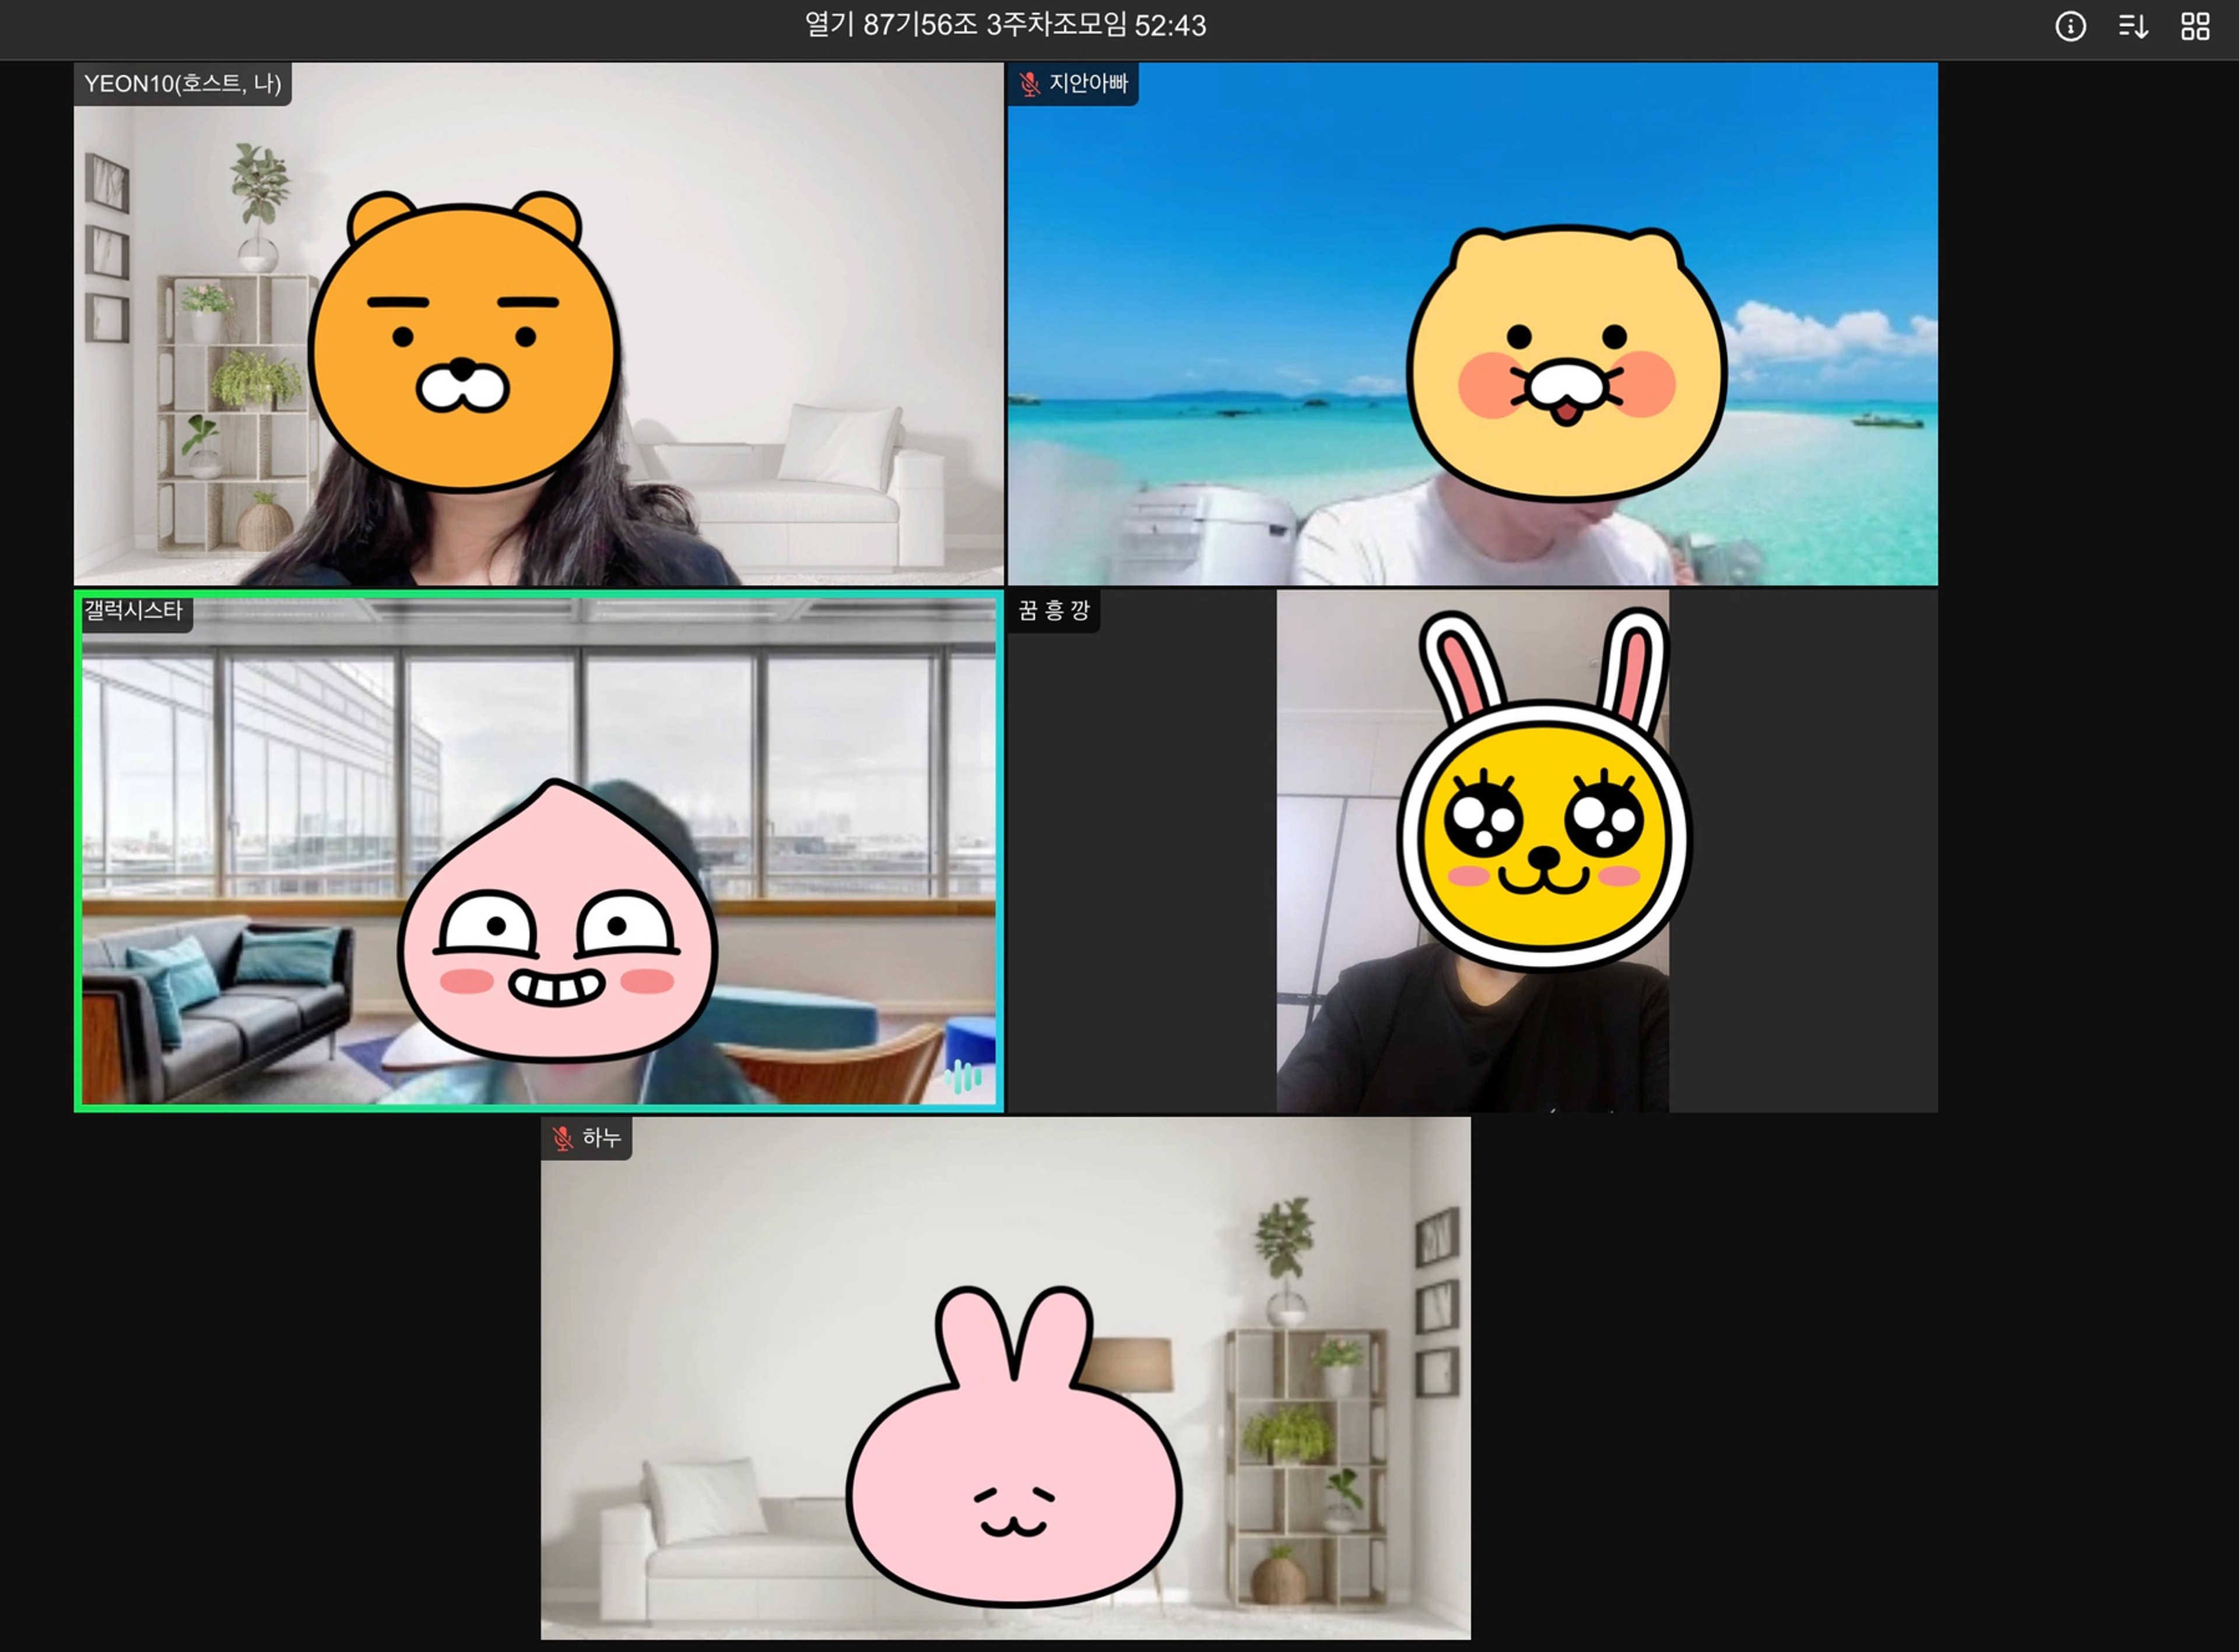Image resolution: width=2239 pixels, height=1652 pixels.
Task: Click the 갤럭시스타 name label
Action: tap(133, 610)
